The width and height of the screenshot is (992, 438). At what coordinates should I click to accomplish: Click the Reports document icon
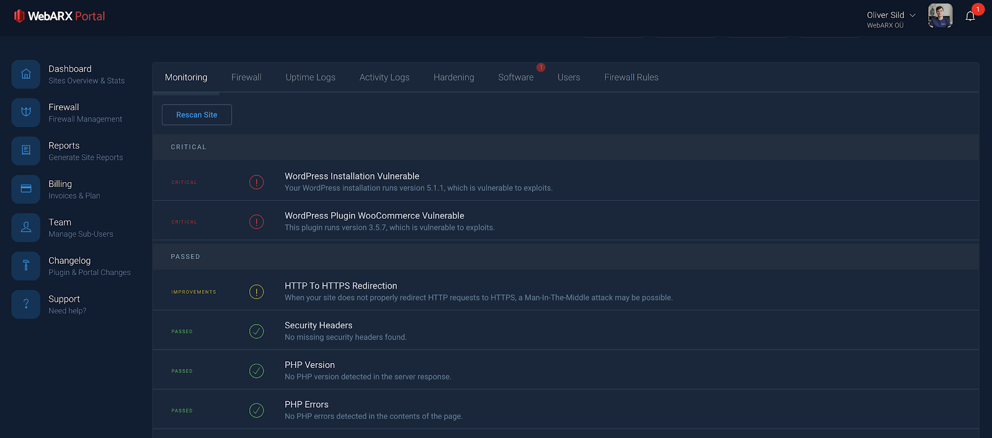(26, 151)
